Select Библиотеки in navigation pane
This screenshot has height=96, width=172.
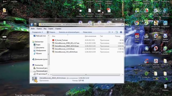[x=38, y=42]
